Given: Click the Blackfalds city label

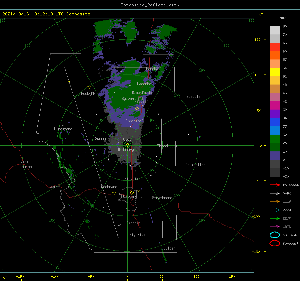Looking at the screenshot, I should pyautogui.click(x=142, y=93).
